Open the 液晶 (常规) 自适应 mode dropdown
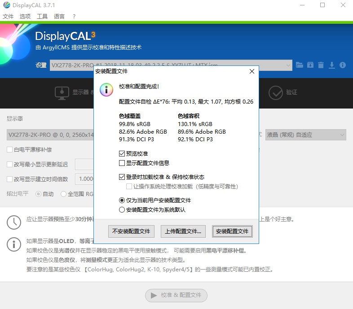The height and width of the screenshot is (309, 353). (x=305, y=135)
